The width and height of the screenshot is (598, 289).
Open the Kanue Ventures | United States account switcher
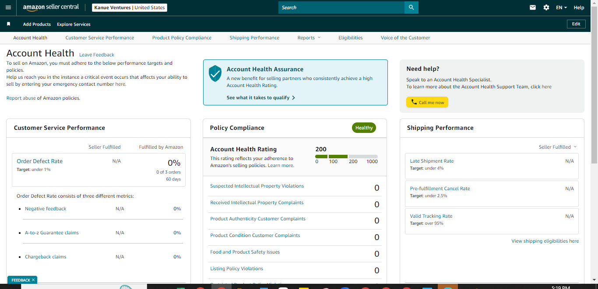[130, 7]
